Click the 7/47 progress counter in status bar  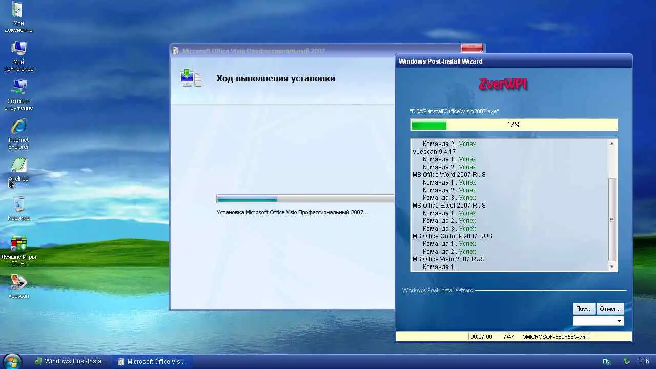point(508,337)
